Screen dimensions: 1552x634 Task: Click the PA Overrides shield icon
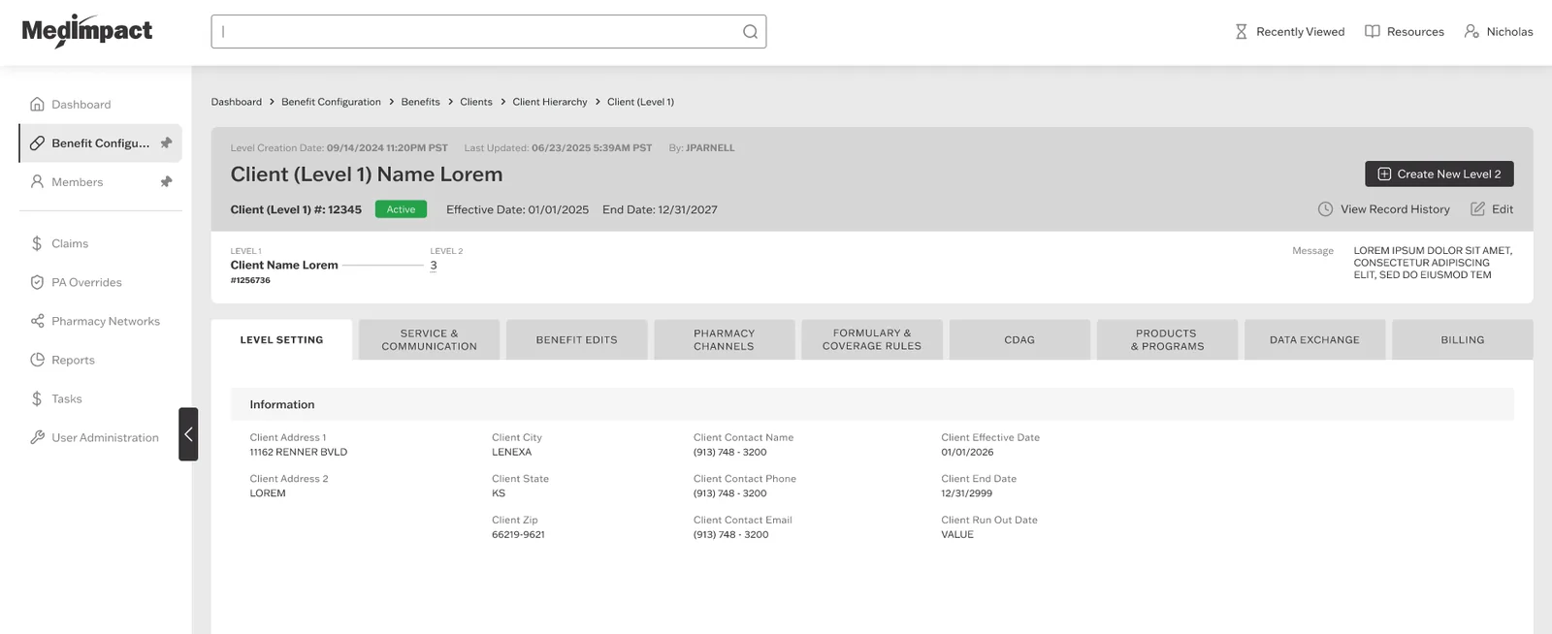(x=37, y=282)
